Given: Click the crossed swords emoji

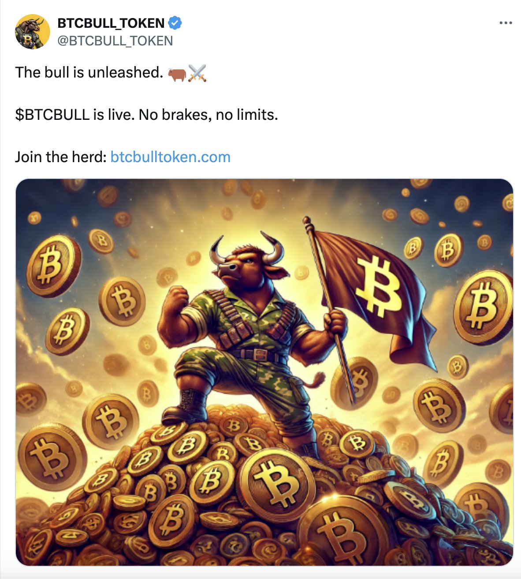Looking at the screenshot, I should click(197, 73).
